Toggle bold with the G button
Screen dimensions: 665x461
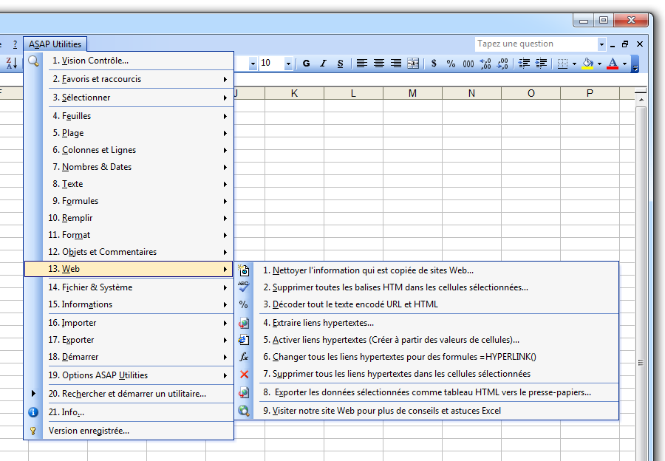305,64
